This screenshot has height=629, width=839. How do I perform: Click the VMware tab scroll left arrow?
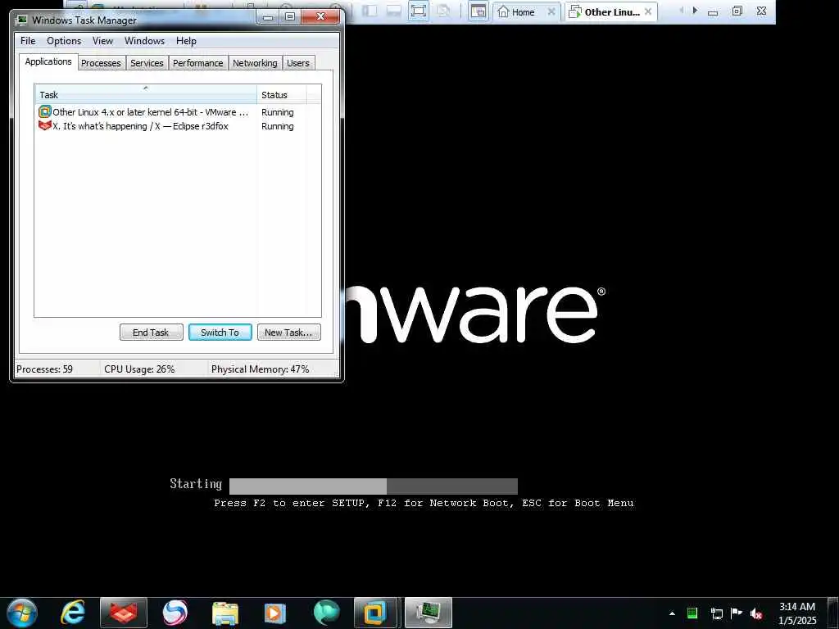coord(681,10)
